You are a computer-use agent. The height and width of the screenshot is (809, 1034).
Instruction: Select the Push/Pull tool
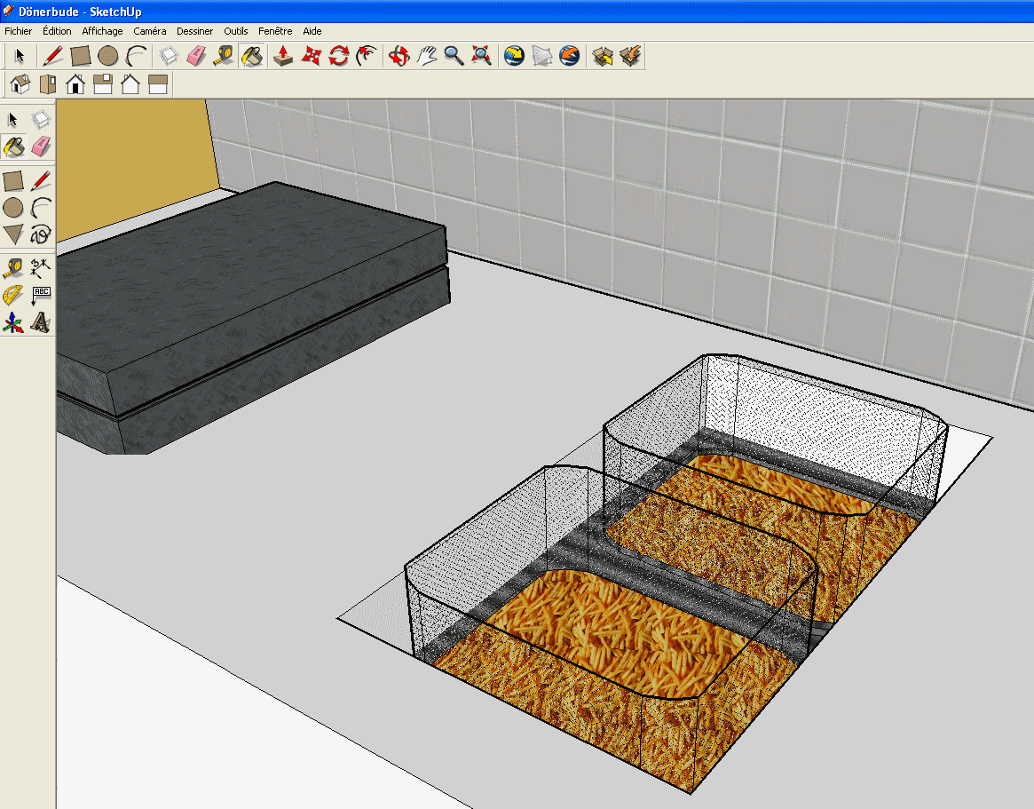283,56
